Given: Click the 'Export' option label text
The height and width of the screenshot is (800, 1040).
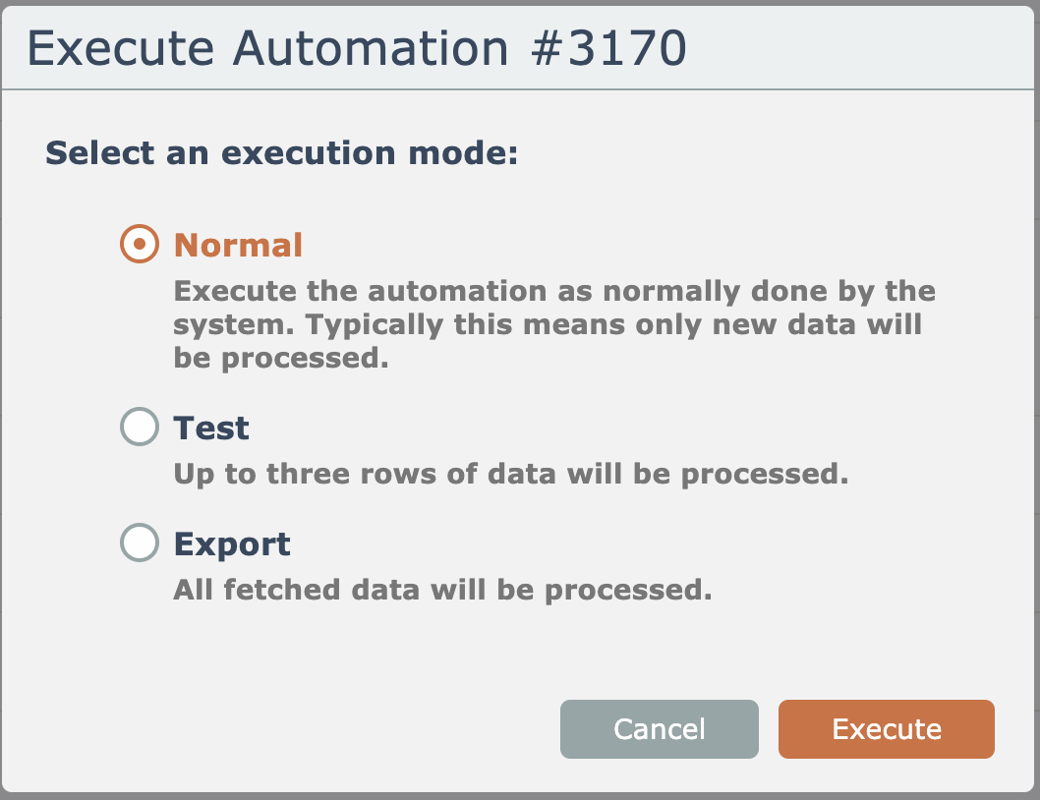Looking at the screenshot, I should [x=232, y=544].
